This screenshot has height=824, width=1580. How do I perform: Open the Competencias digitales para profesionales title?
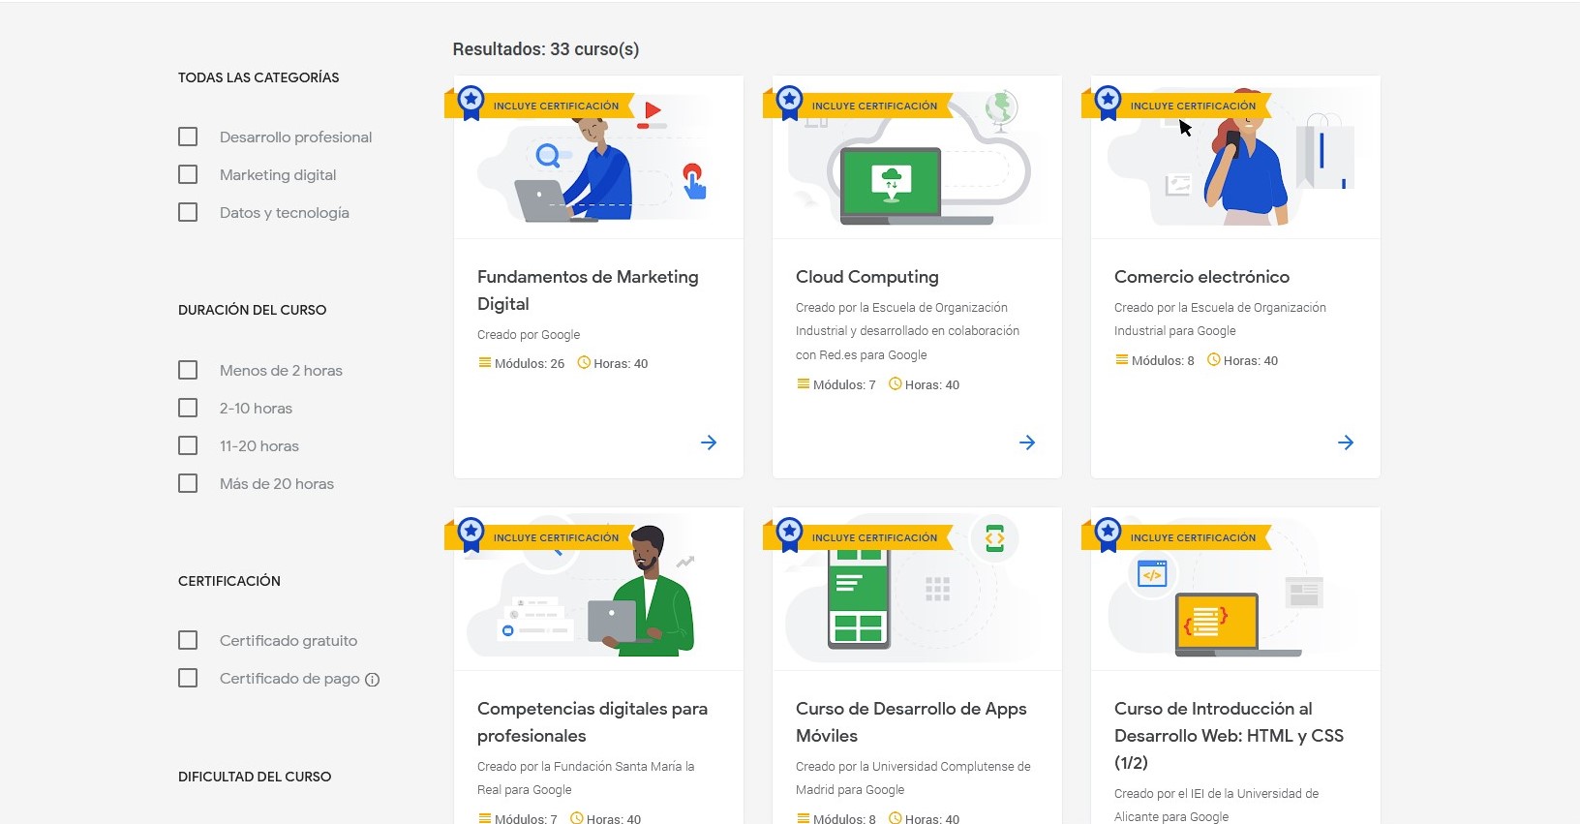(592, 722)
